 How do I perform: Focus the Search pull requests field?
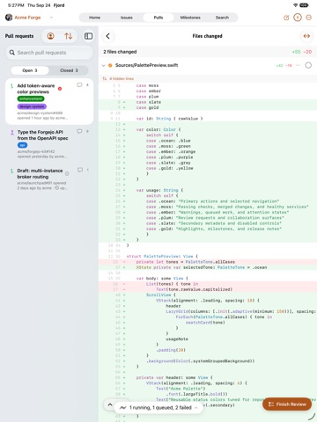click(x=49, y=53)
